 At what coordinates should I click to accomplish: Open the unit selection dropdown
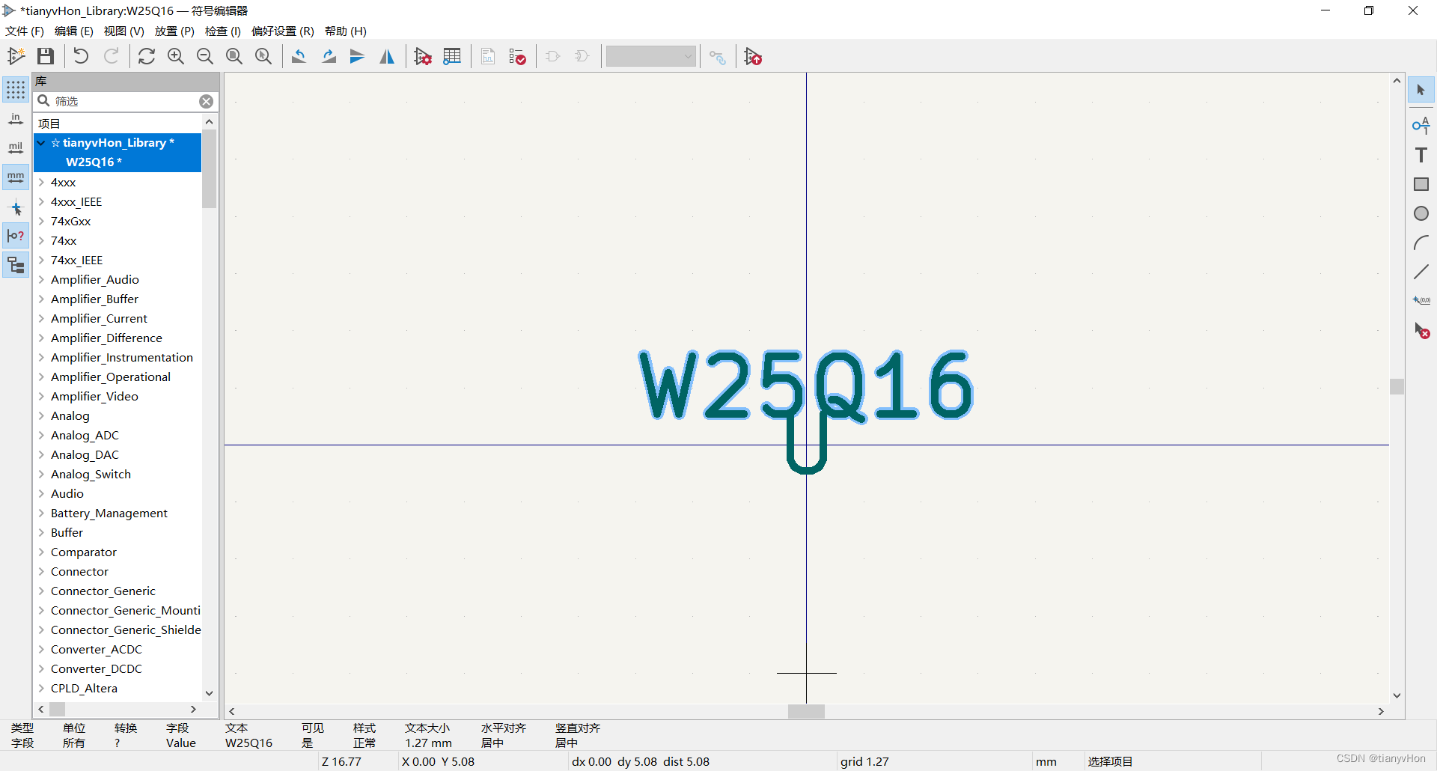coord(651,56)
